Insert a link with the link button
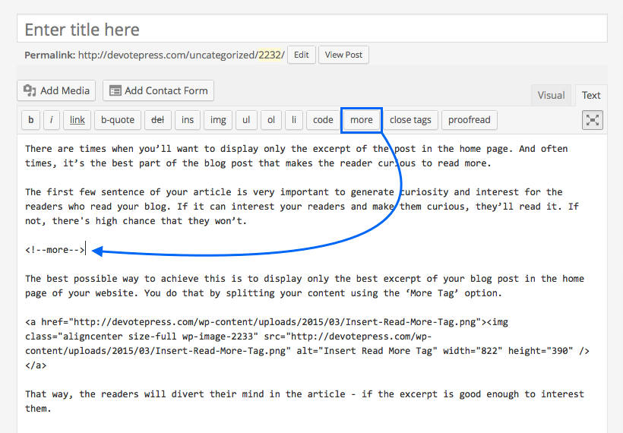 click(77, 120)
